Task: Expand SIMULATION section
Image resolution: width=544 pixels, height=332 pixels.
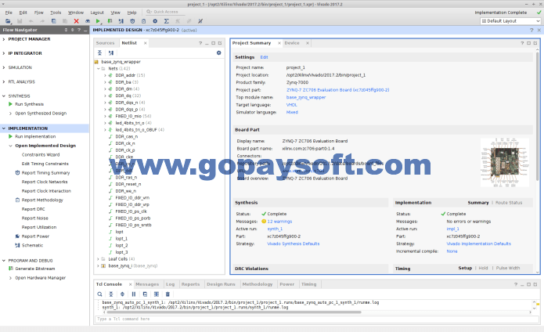Action: 4,67
